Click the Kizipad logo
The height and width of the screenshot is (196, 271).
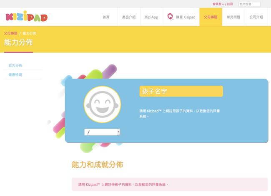coord(27,16)
